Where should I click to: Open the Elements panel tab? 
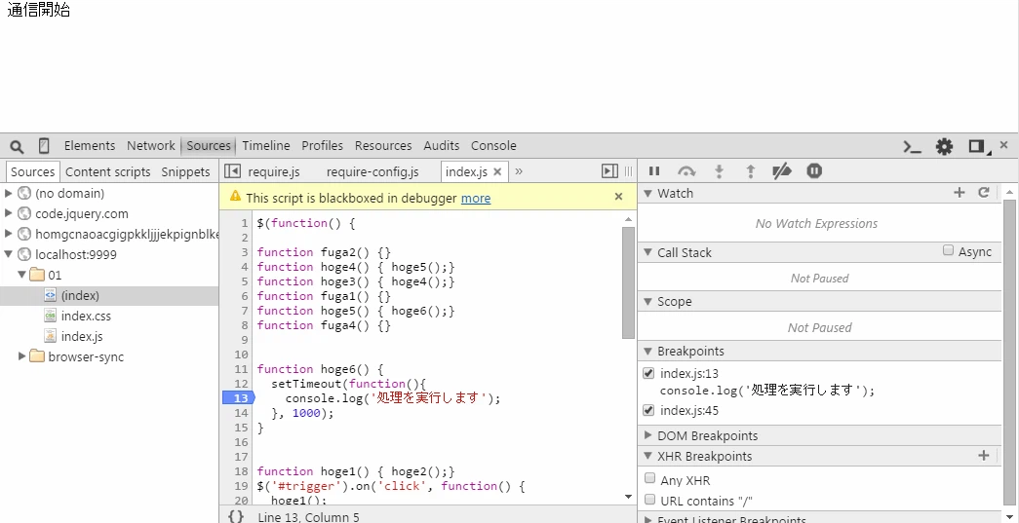[90, 146]
